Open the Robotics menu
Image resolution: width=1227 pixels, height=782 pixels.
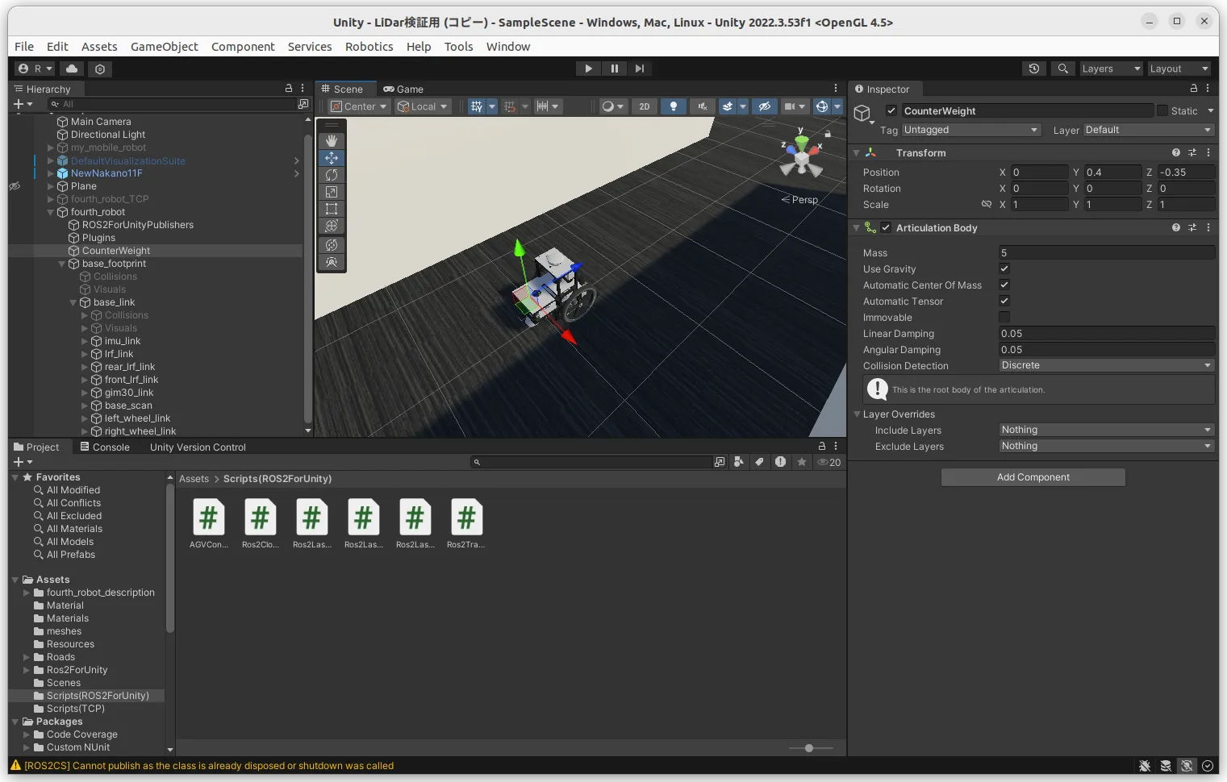tap(369, 47)
